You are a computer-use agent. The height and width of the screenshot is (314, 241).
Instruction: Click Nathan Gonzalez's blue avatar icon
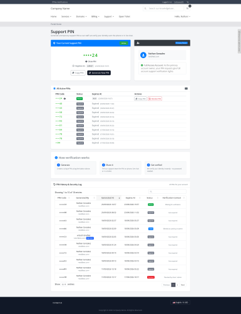click(x=143, y=55)
